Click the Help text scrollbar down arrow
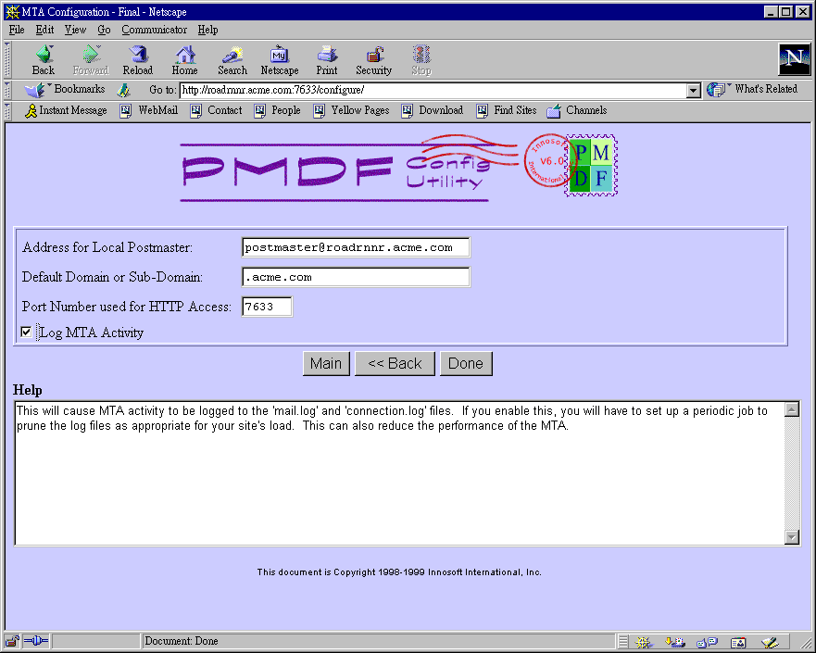This screenshot has width=816, height=653. point(792,537)
